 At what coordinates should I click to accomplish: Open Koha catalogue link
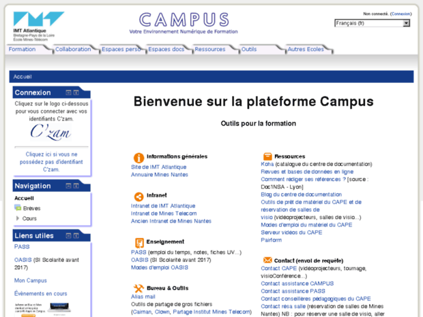(267, 164)
